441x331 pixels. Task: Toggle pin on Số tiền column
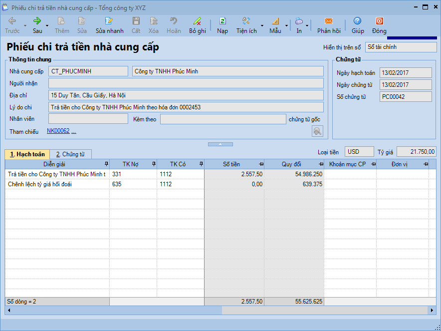(x=261, y=164)
